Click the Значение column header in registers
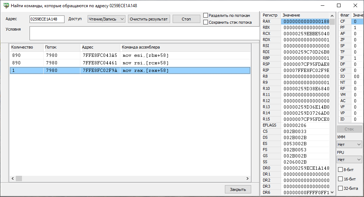Screen dimensions: 364x197 coord(305,15)
